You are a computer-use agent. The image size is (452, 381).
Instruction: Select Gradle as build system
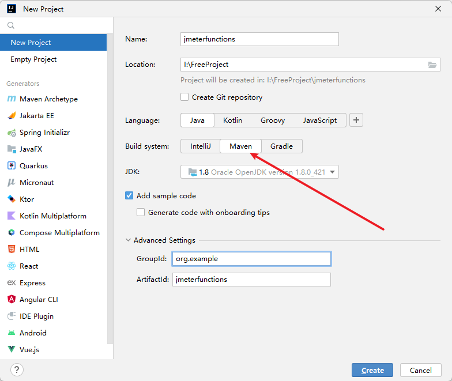click(x=281, y=146)
